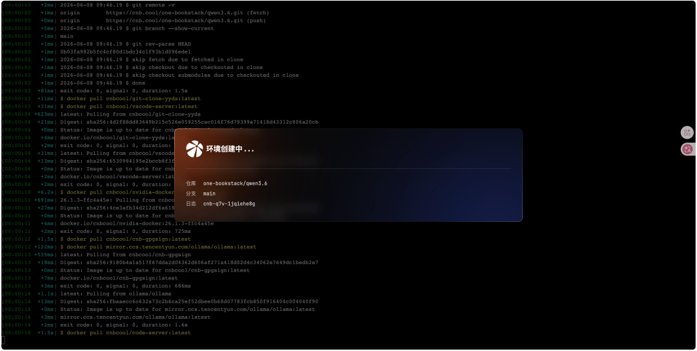Open log id cnb-q7v-1jqiehe8g in dialog
Screen dimensions: 697x351
pyautogui.click(x=229, y=203)
